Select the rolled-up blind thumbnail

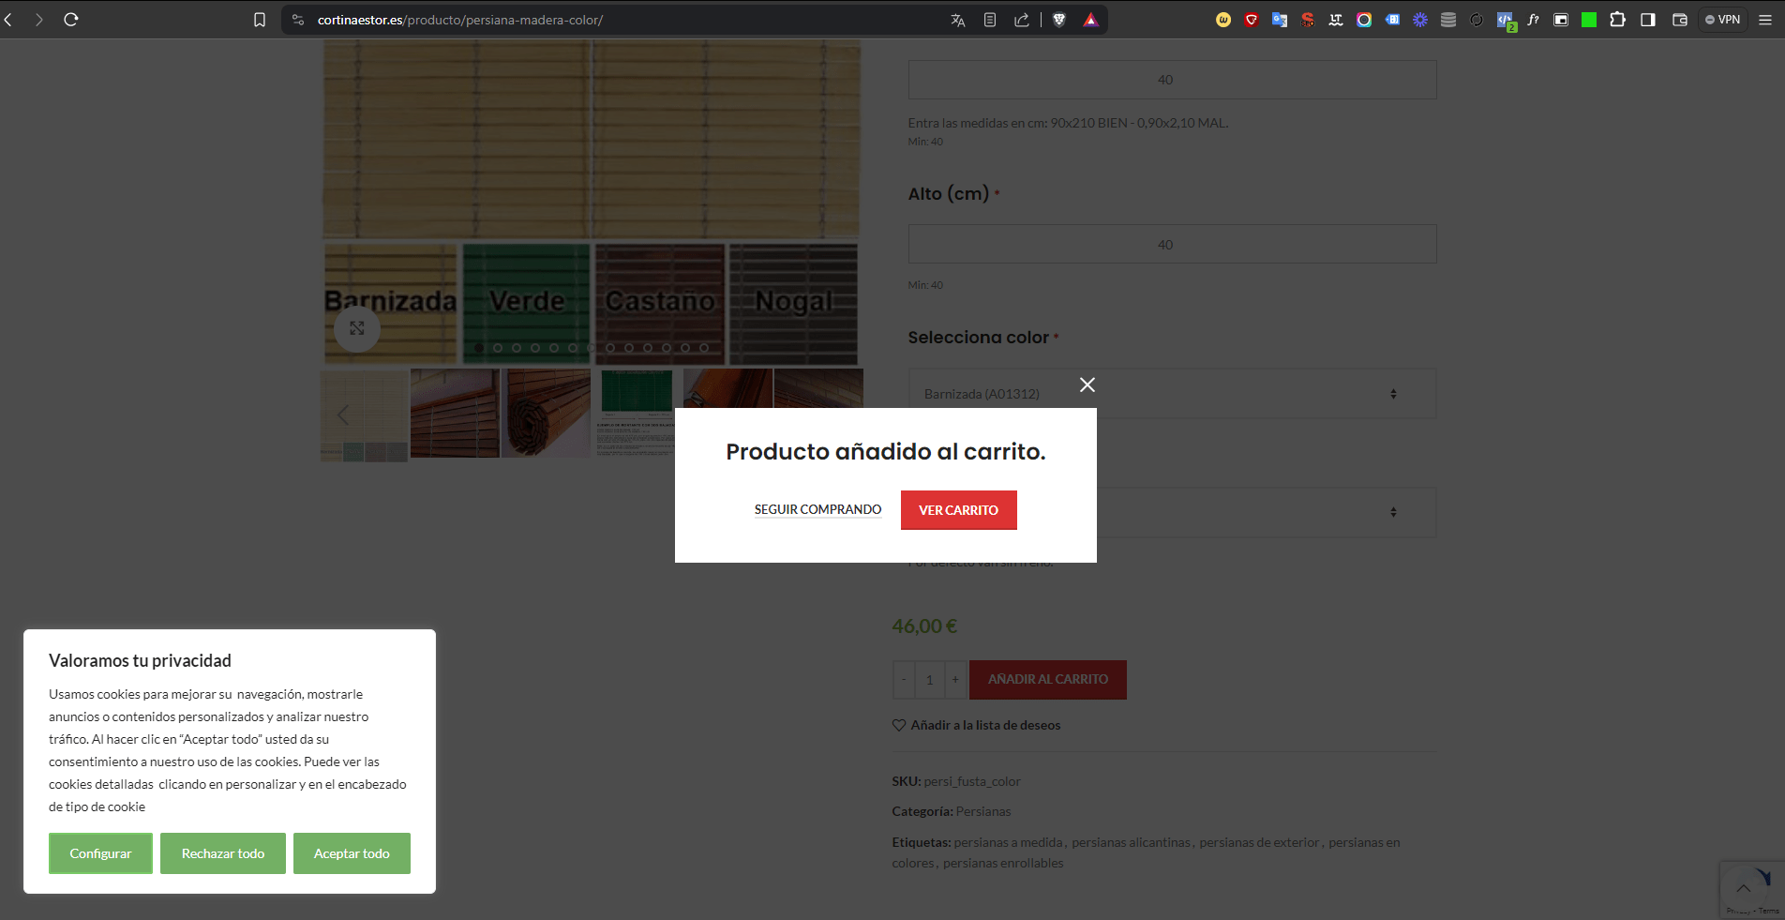point(546,413)
